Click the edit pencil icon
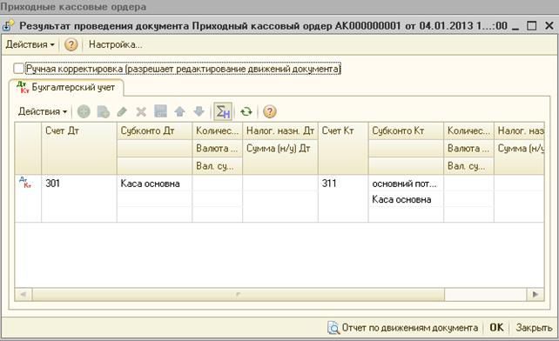 tap(122, 111)
